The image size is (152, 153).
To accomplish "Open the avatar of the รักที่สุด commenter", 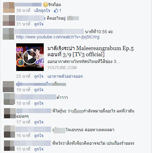I will tap(9, 8).
